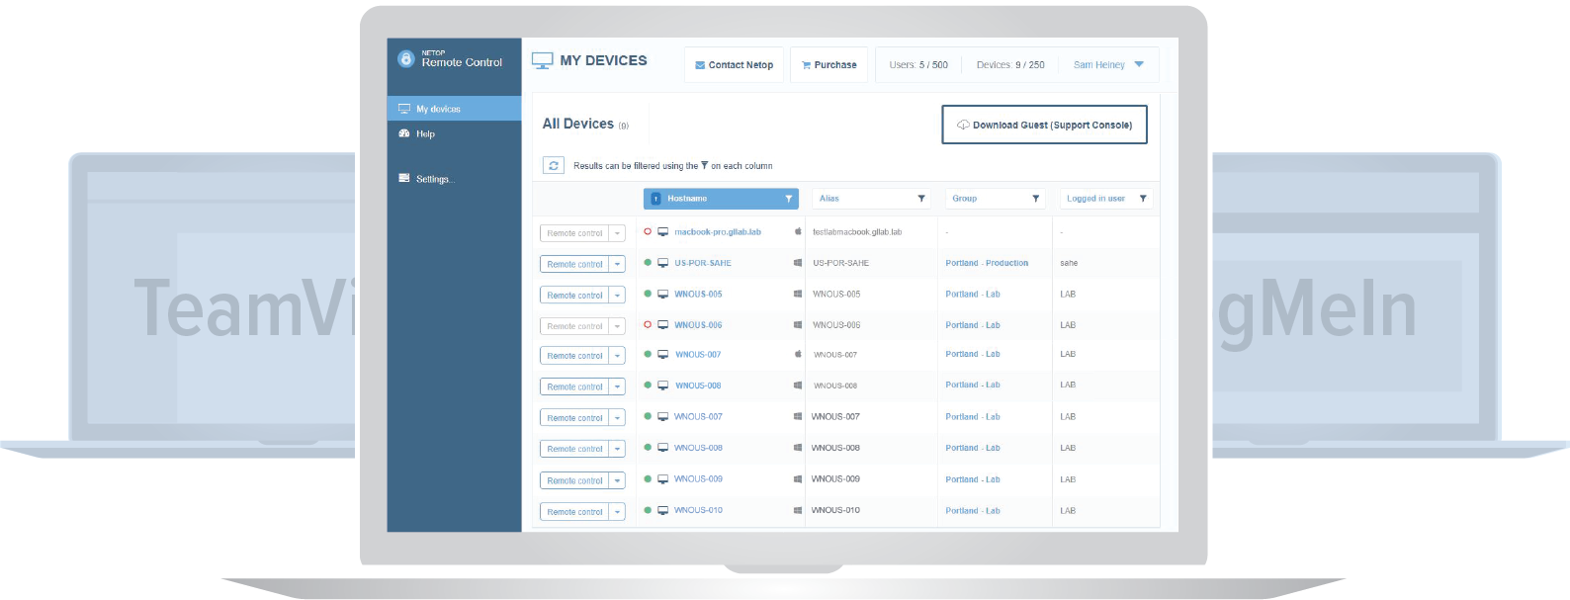Screen dimensions: 1570x600
Task: Click the monitor icon beside WNOUS-009 hostname
Action: click(663, 479)
